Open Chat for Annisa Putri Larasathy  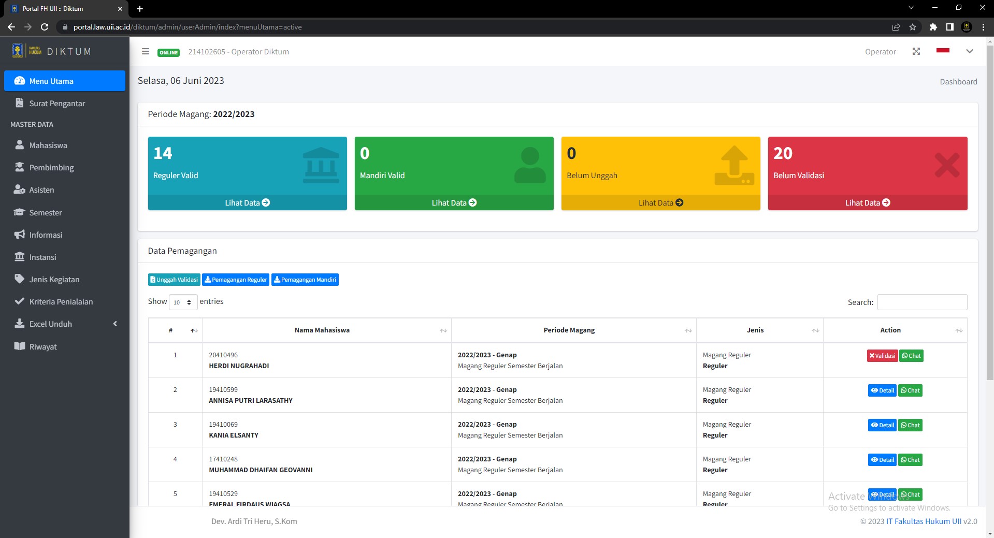click(x=910, y=390)
